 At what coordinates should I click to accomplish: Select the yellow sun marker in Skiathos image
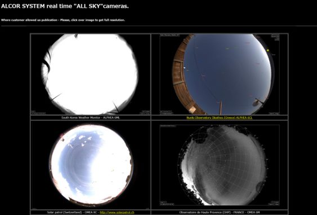tap(268, 50)
